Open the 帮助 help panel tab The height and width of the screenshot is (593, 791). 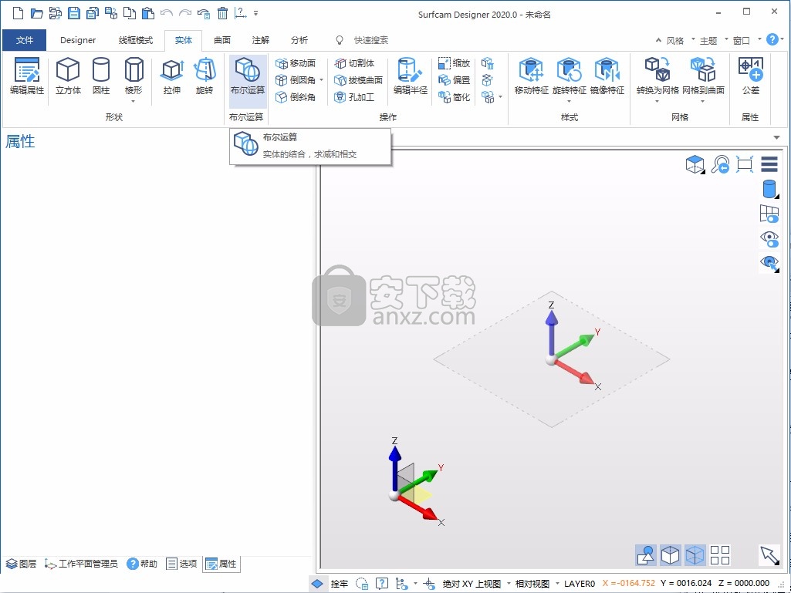tap(142, 564)
